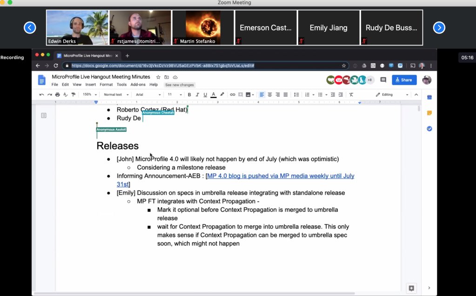Set right text alignment

[277, 95]
